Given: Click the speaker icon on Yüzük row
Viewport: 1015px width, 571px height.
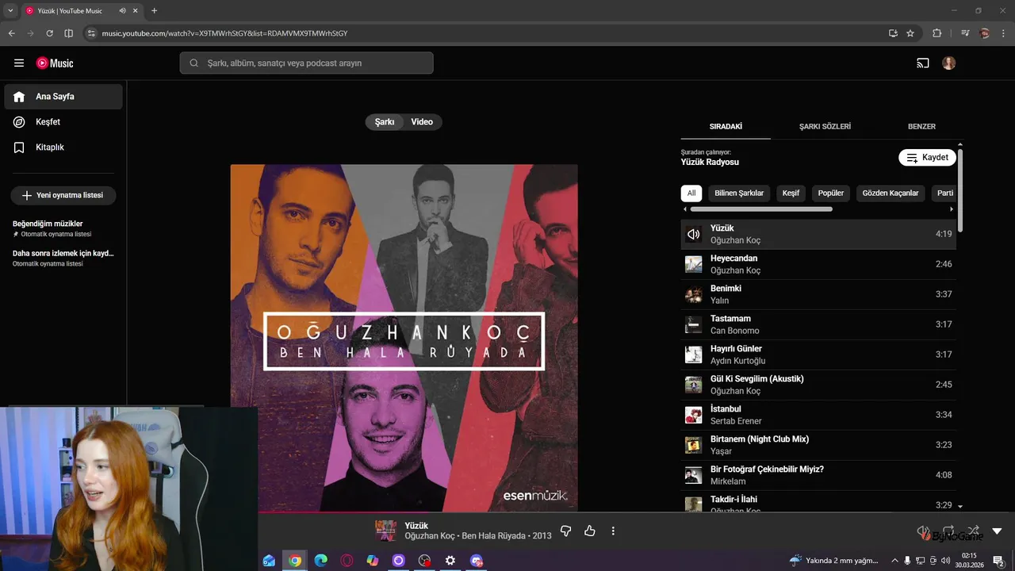Looking at the screenshot, I should (x=694, y=234).
